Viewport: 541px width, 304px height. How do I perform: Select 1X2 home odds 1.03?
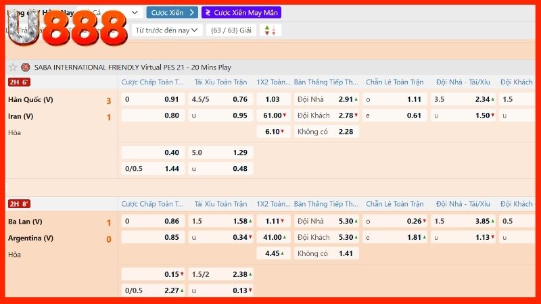274,99
